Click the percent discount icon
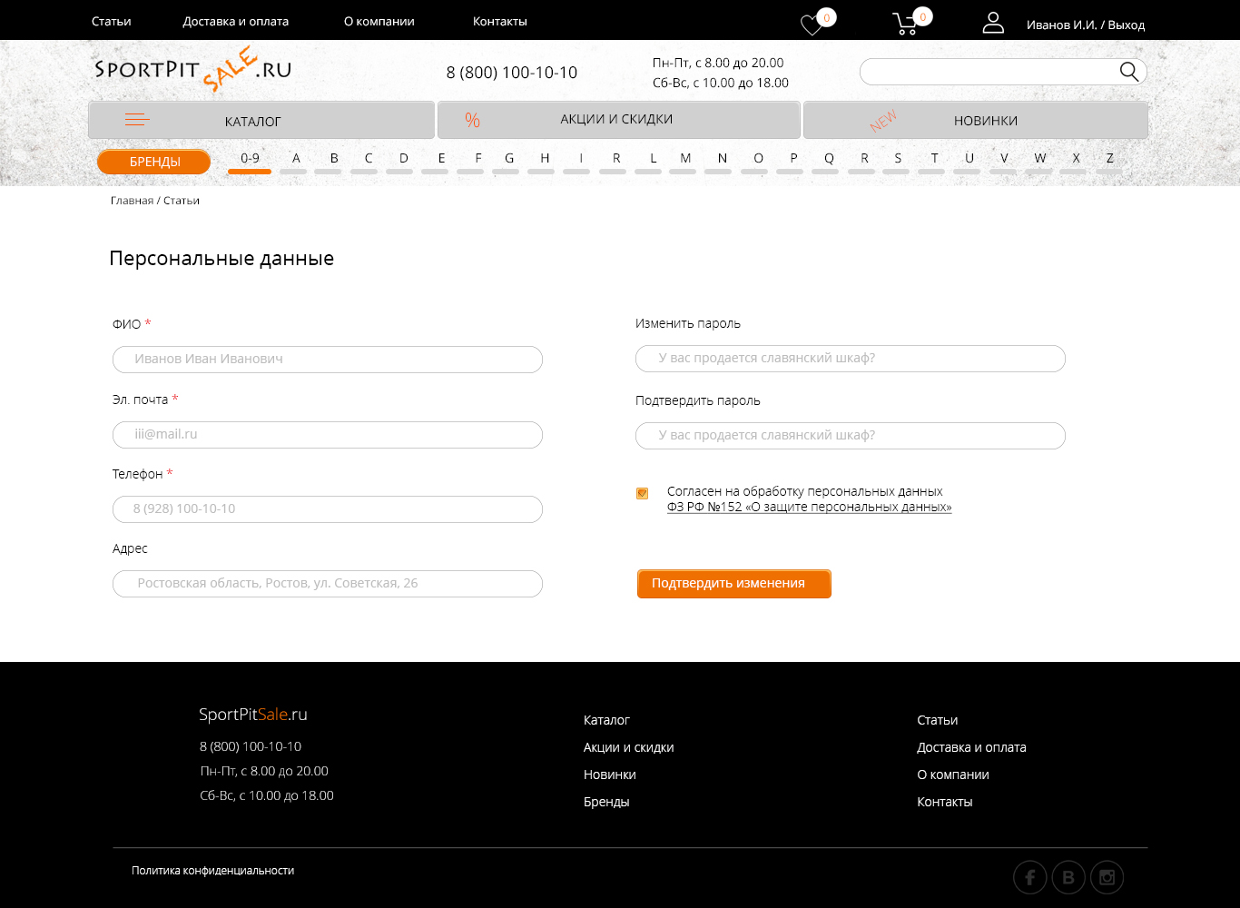This screenshot has height=908, width=1240. pyautogui.click(x=472, y=120)
